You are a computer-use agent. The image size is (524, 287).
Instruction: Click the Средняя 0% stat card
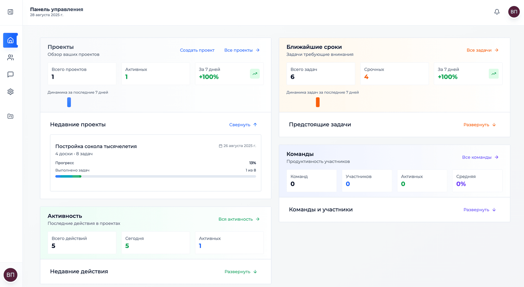click(477, 181)
